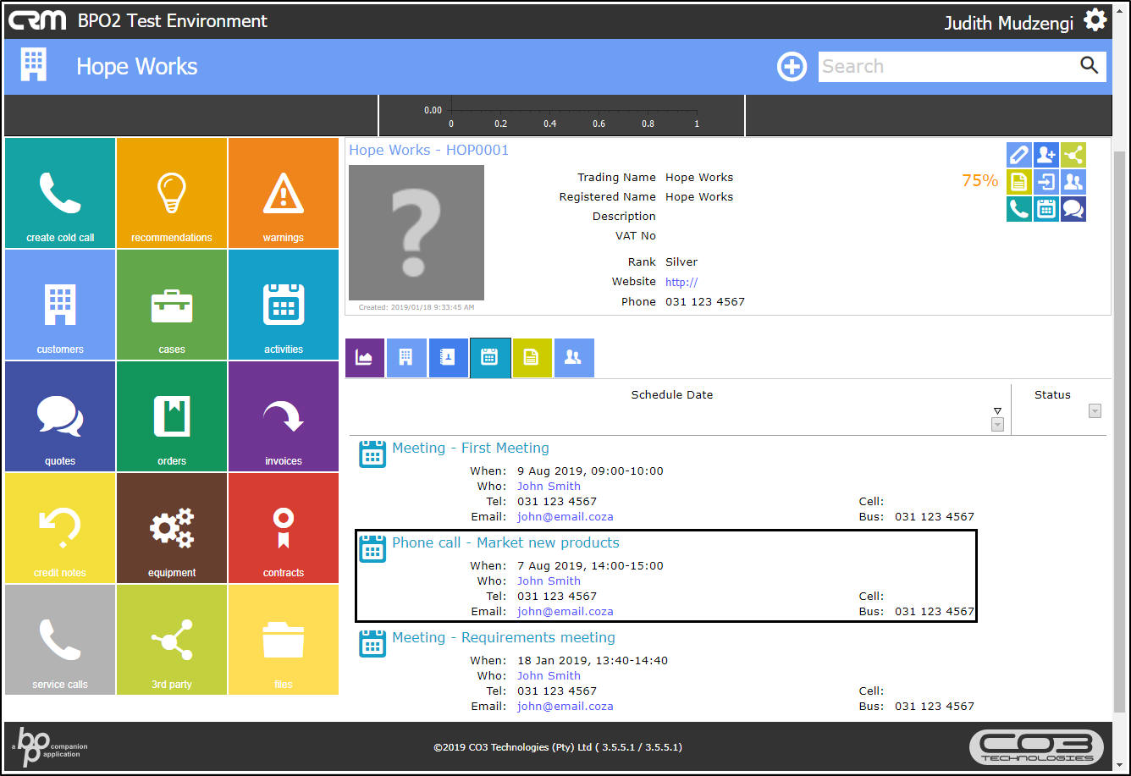Click the plus circle add icon
Image resolution: width=1131 pixels, height=776 pixels.
(792, 66)
